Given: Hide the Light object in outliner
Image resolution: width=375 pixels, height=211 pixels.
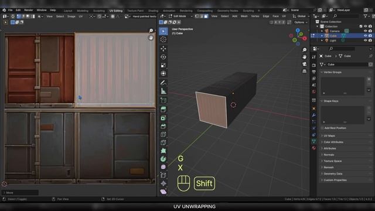Looking at the screenshot, I should (365, 40).
